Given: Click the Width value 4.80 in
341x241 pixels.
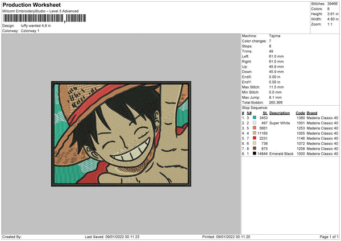Looking at the screenshot, I should click(x=332, y=19).
